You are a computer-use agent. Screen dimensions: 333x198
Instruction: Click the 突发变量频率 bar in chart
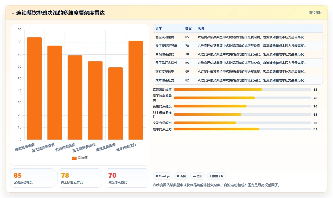116,104
